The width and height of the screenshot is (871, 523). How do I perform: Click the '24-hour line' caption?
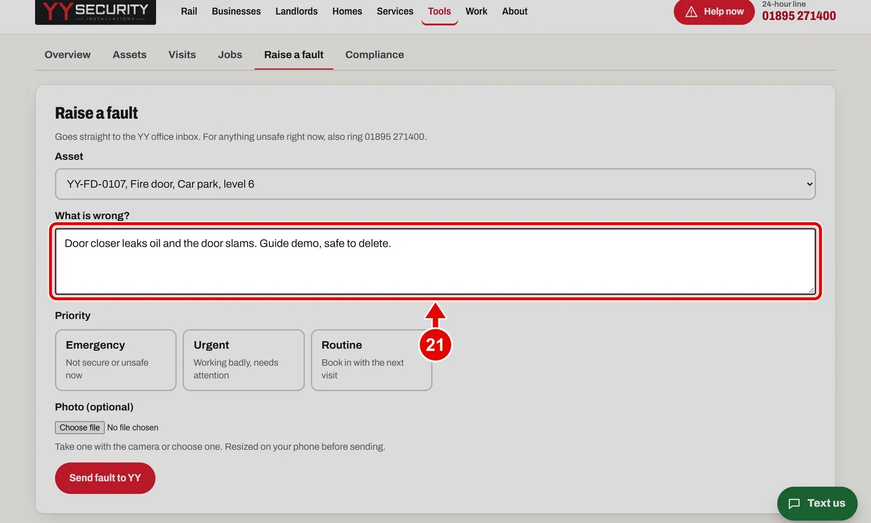(784, 4)
